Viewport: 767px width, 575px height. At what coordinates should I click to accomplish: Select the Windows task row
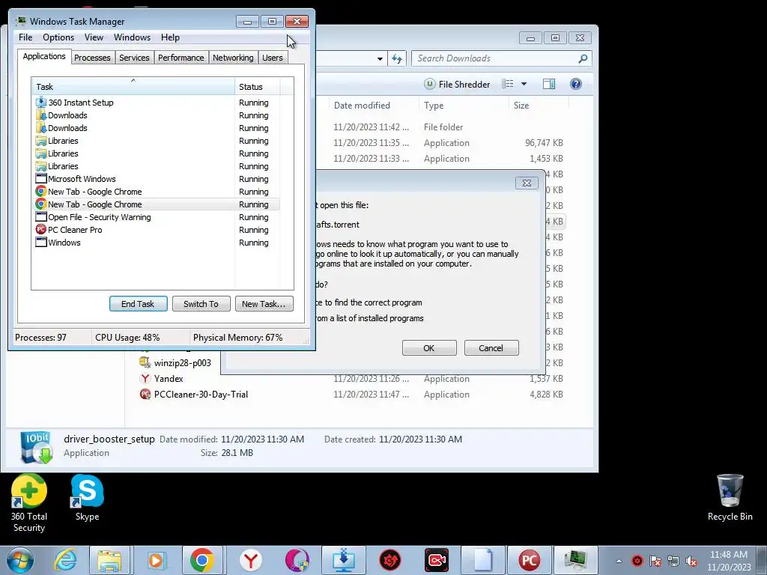click(x=157, y=243)
